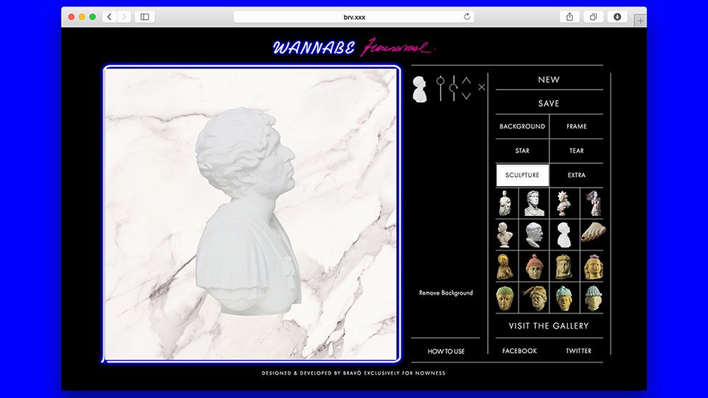
Task: Toggle the Remove Background option
Action: coord(445,292)
